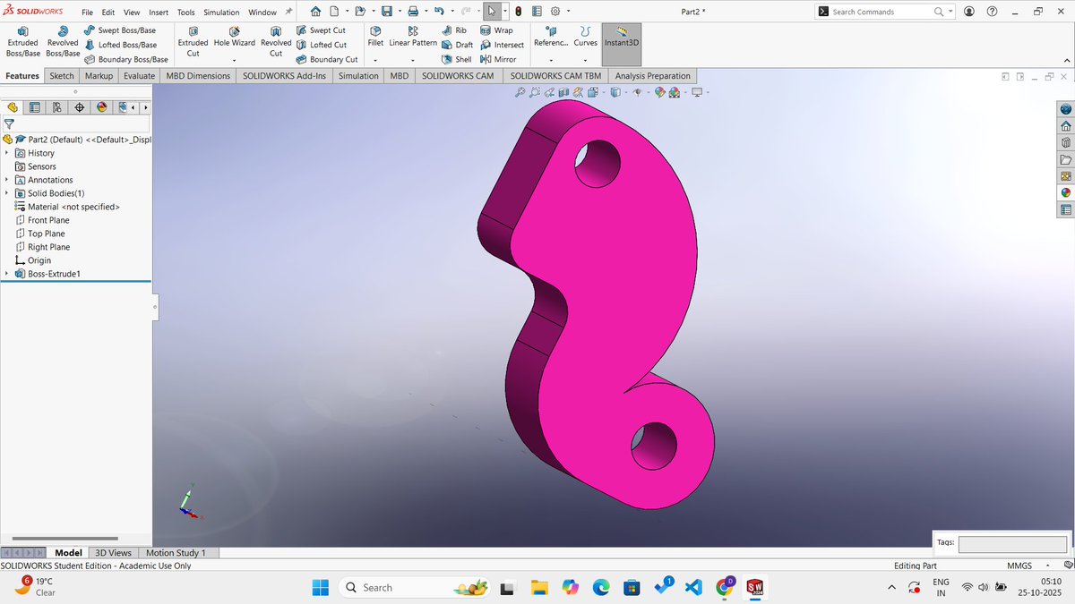1075x604 pixels.
Task: Click the Boundary Cut tool
Action: [x=327, y=59]
